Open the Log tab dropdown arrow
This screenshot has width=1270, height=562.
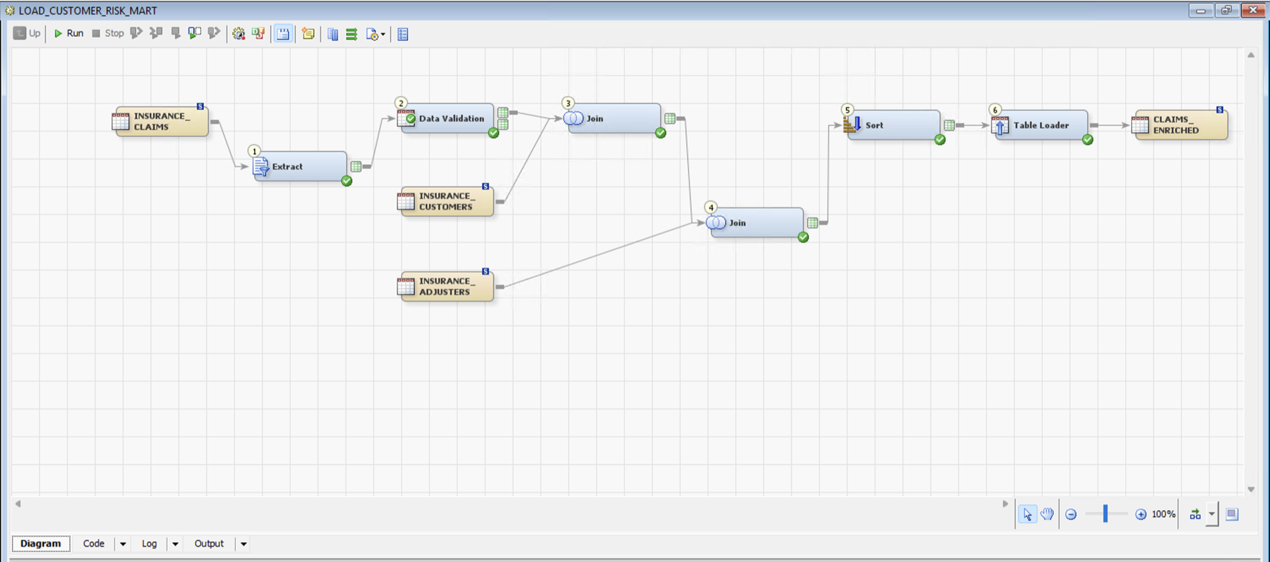tap(175, 544)
